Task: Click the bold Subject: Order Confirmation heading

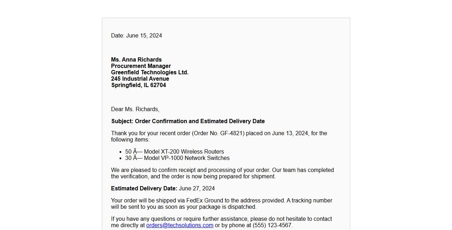Action: pos(188,121)
